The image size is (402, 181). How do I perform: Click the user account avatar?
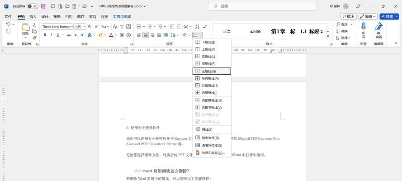(x=346, y=6)
